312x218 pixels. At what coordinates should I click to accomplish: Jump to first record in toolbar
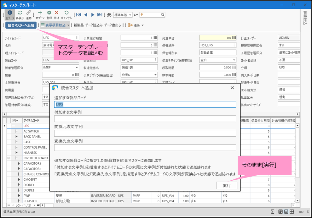[79, 15]
